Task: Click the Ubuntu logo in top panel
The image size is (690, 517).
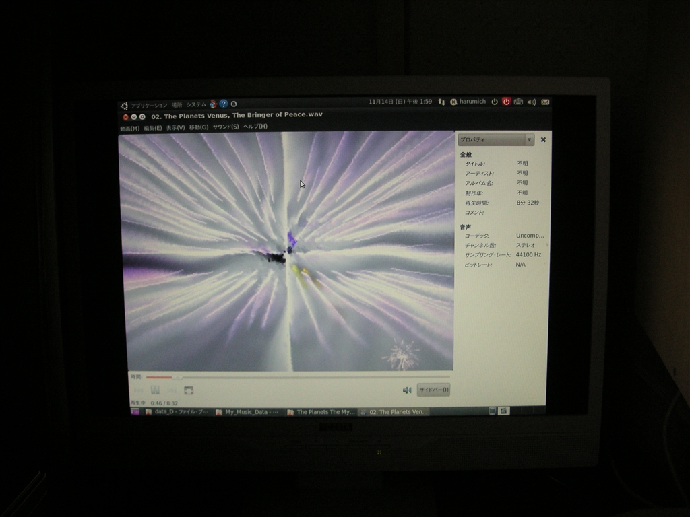Action: (x=124, y=106)
